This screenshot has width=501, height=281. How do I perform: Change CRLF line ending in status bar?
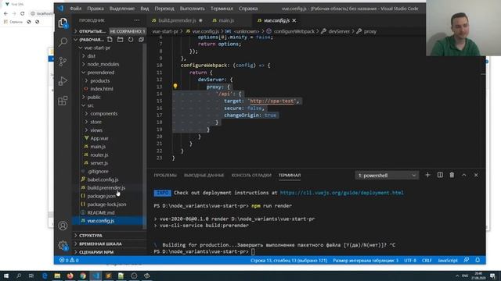tap(427, 260)
